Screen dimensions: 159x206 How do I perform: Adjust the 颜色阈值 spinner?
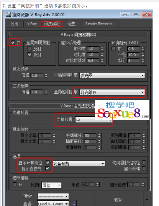point(144,136)
